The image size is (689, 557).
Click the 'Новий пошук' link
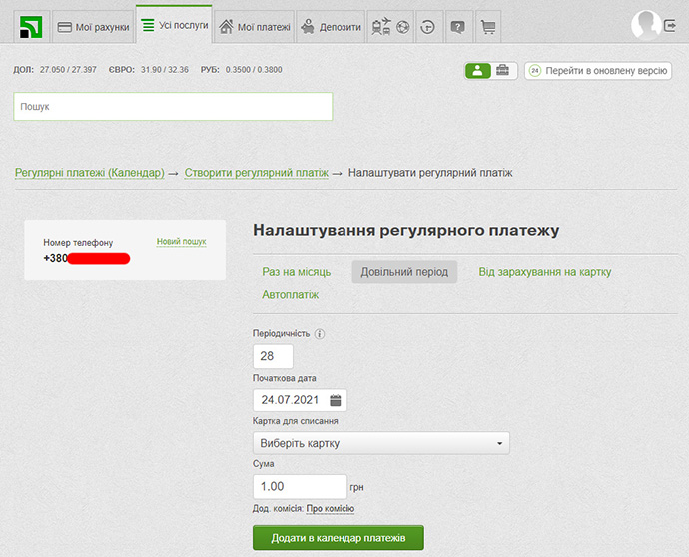181,242
